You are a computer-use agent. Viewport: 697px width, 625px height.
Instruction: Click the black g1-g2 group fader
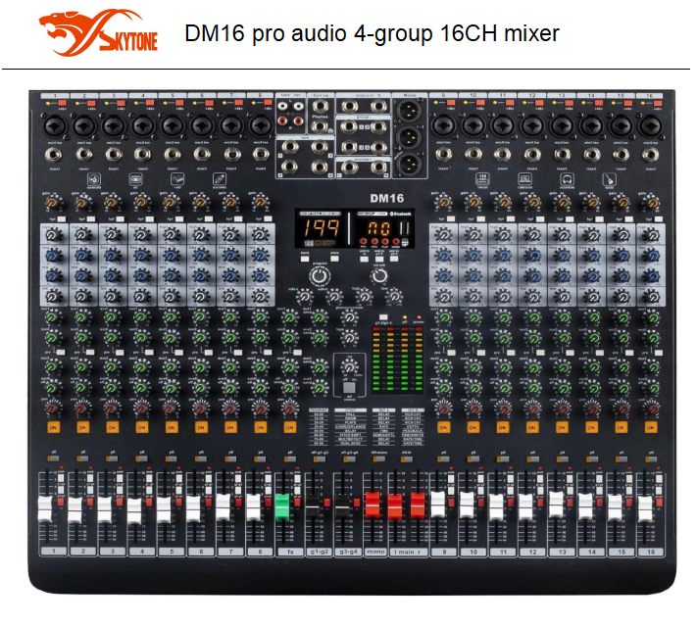tap(313, 506)
